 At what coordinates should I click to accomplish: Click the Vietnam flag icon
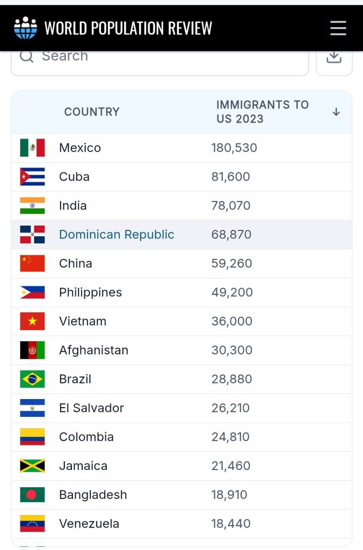32,321
